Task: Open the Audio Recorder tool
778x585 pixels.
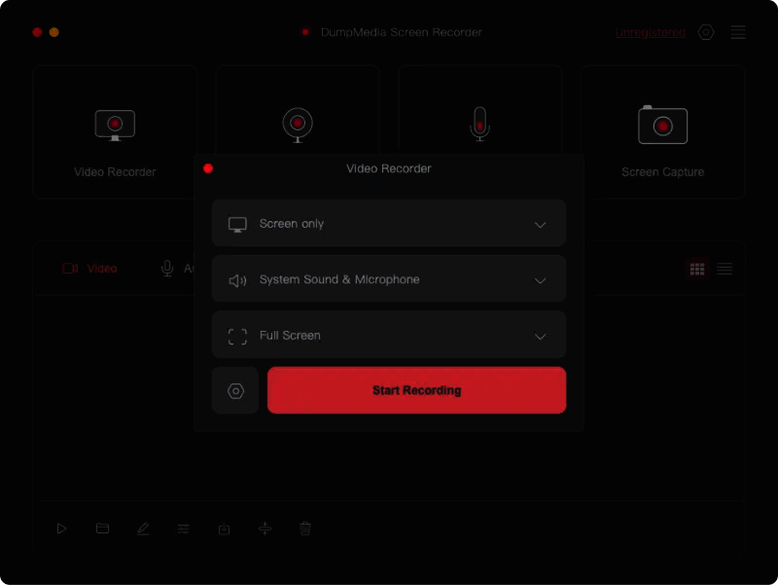Action: tap(479, 124)
